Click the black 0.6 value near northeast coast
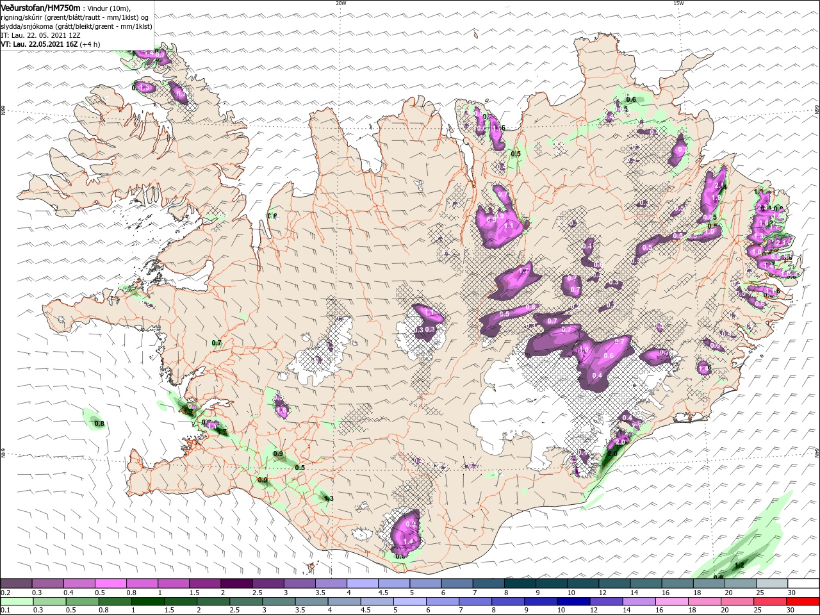Screen dimensions: 820x615 (x=631, y=99)
